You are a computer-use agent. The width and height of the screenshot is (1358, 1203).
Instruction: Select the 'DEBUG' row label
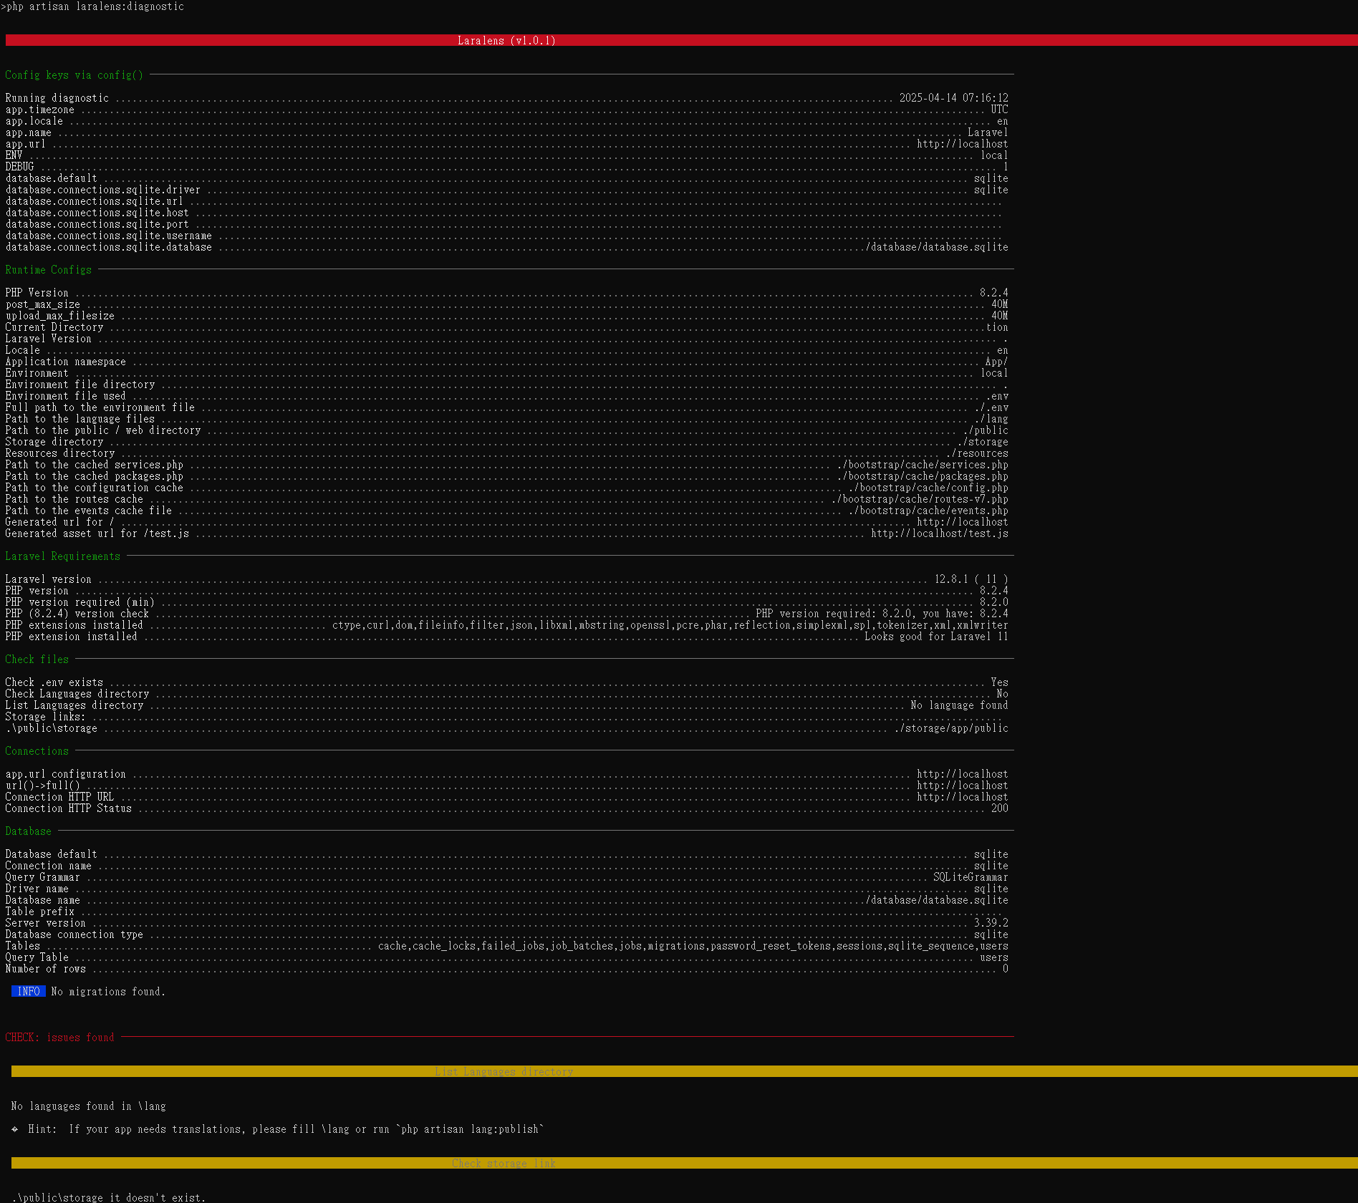[19, 167]
